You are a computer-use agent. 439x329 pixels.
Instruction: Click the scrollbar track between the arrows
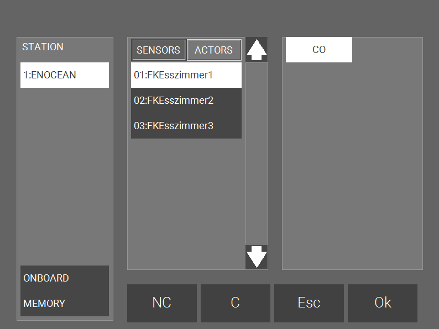click(x=257, y=155)
